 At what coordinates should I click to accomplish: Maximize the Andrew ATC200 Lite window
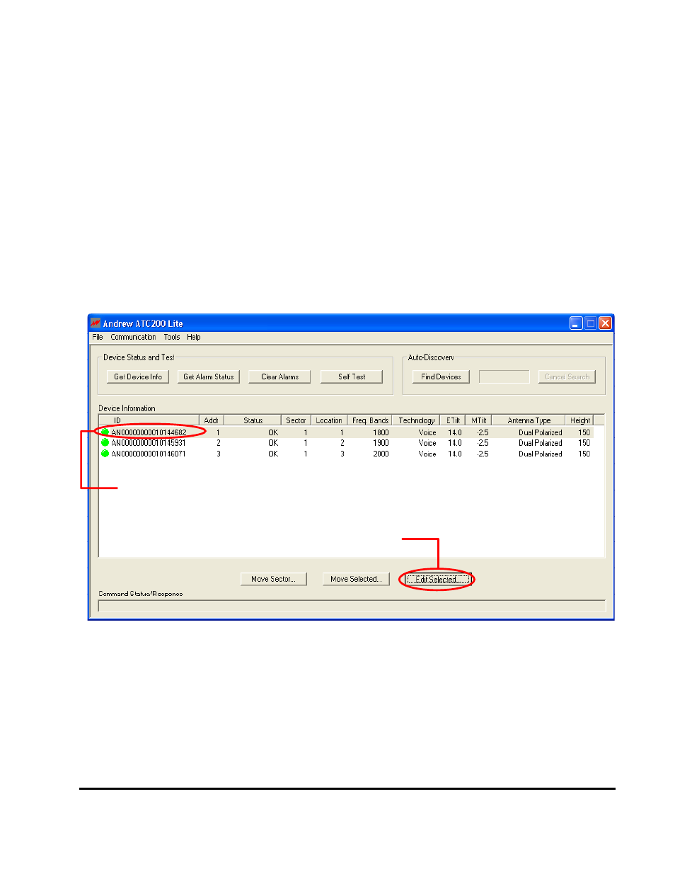(x=590, y=323)
